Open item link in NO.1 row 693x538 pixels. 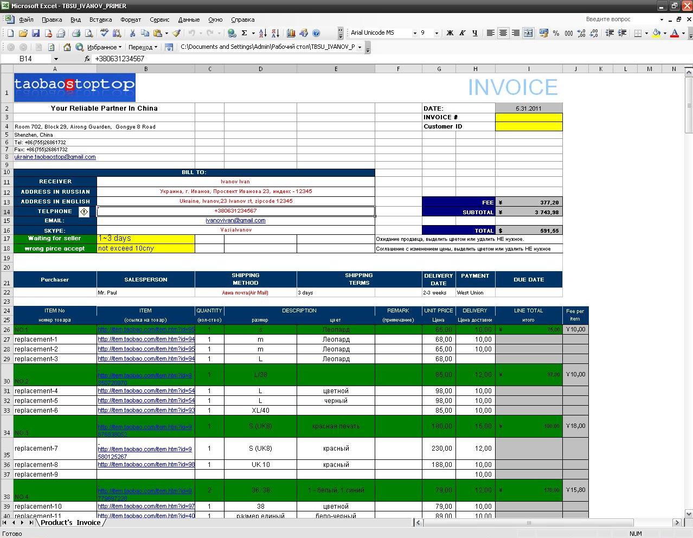coord(146,330)
